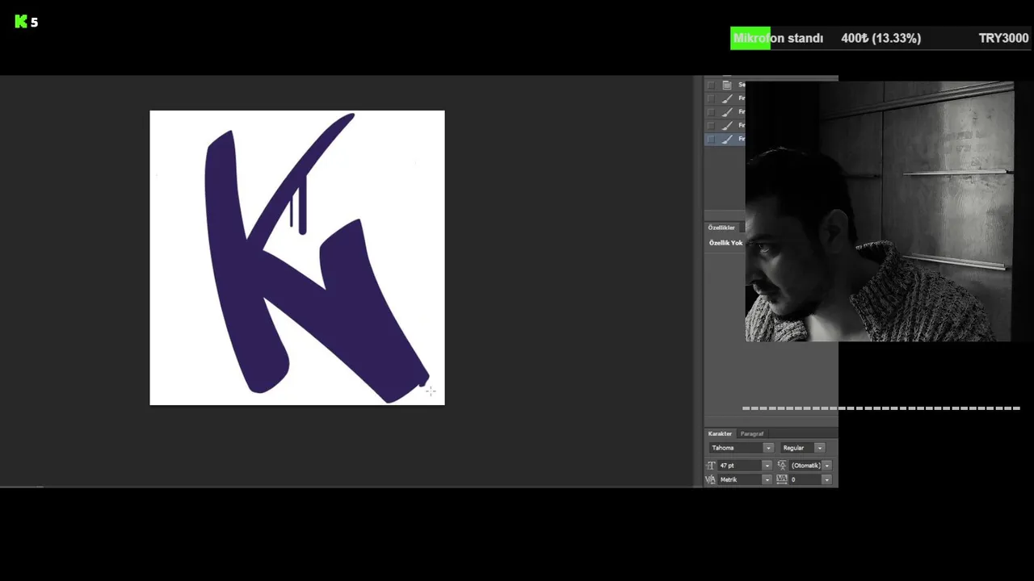
Task: Click the kerning icon beside Metrik
Action: 711,479
